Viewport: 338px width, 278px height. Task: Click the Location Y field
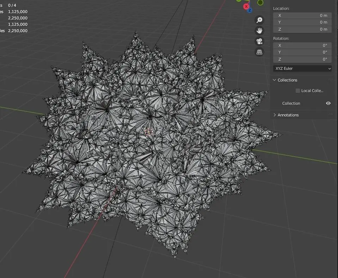[302, 22]
